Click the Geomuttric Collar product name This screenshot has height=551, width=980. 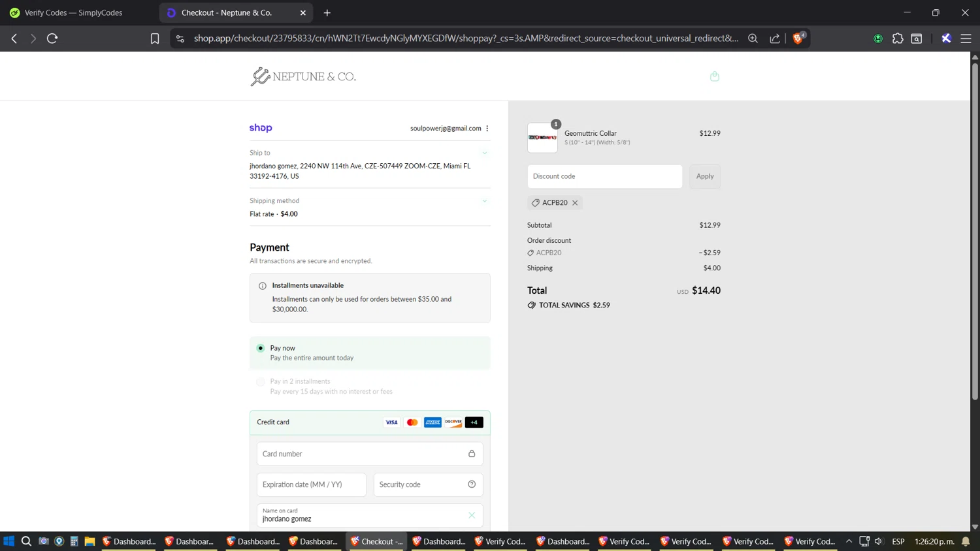[x=591, y=133]
